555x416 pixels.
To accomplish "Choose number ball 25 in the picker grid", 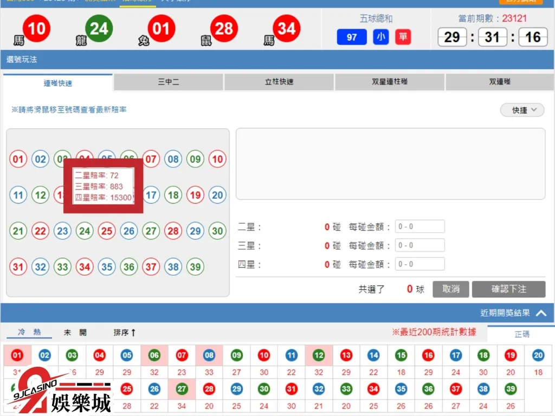I will [107, 231].
